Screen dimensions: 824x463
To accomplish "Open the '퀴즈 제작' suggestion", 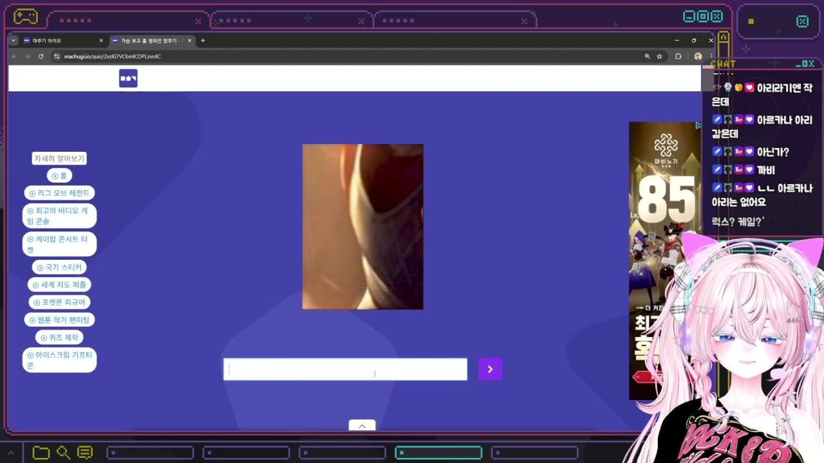I will [59, 338].
